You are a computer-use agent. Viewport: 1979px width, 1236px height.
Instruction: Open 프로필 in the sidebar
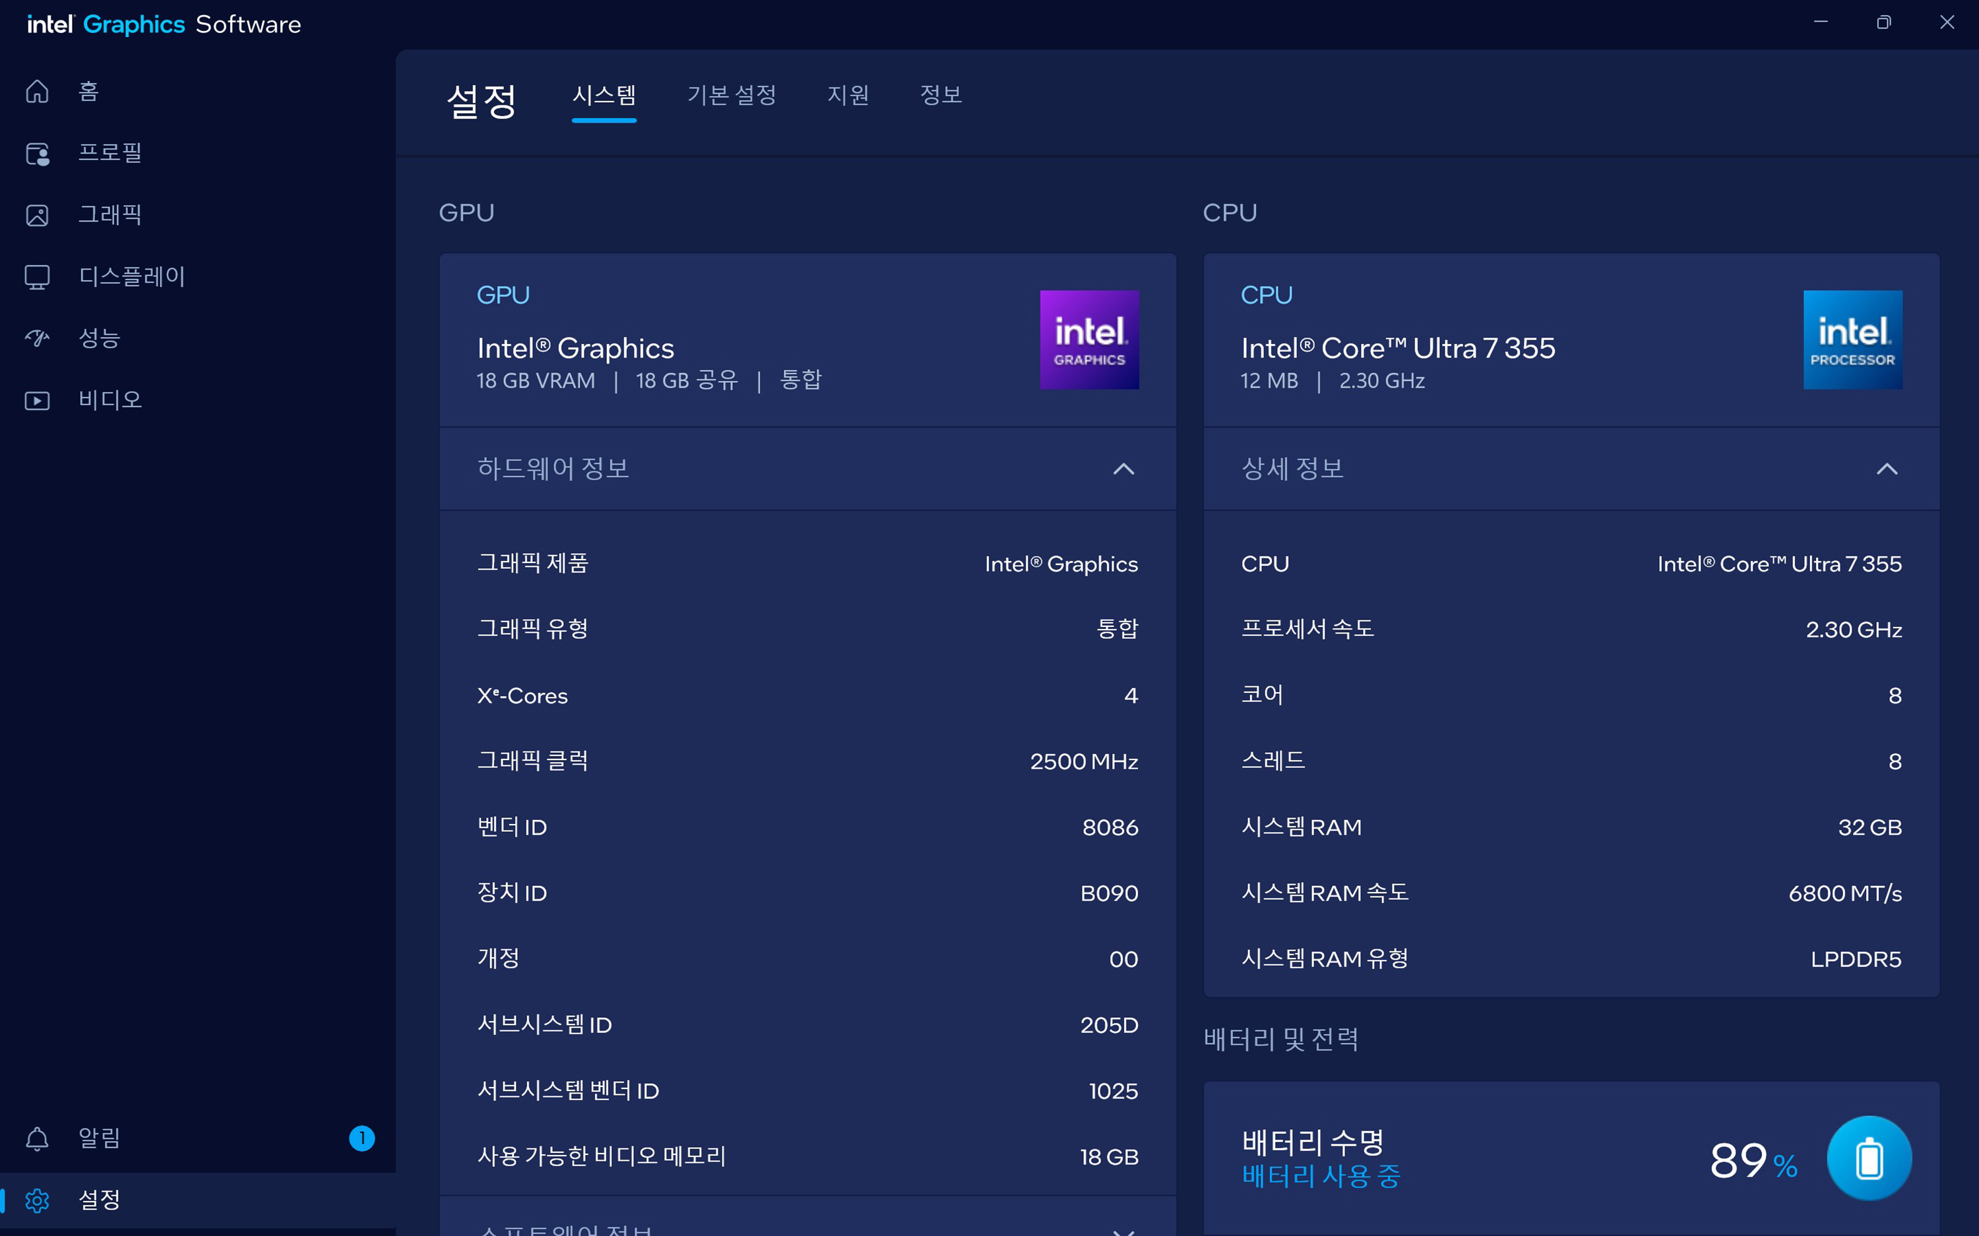click(x=110, y=153)
